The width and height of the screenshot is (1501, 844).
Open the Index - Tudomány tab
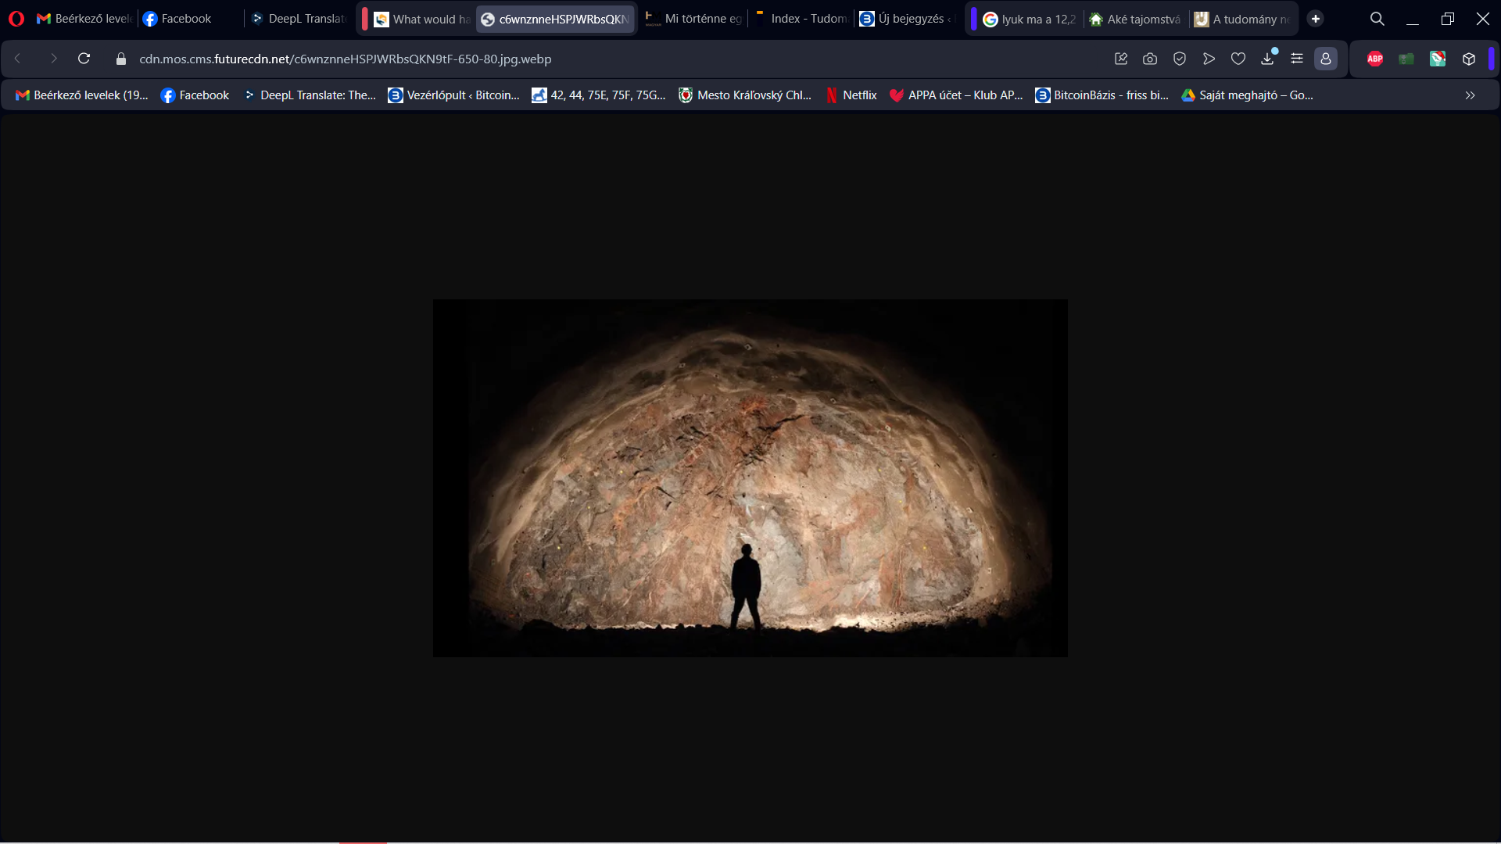click(x=801, y=19)
